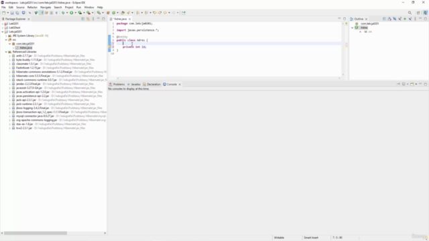Viewport: 429px width, 241px height.
Task: Open the Refactor menu
Action: 32,7
